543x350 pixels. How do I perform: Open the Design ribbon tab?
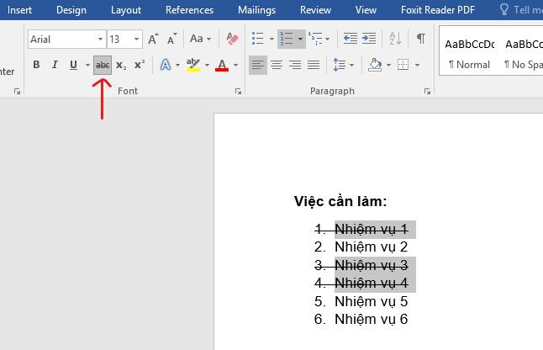click(x=71, y=10)
